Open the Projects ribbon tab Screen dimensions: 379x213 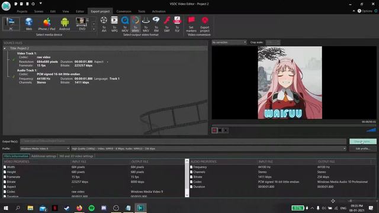tap(22, 11)
